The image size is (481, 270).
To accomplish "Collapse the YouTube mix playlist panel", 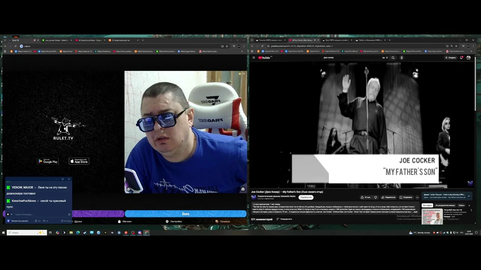I will point(469,196).
